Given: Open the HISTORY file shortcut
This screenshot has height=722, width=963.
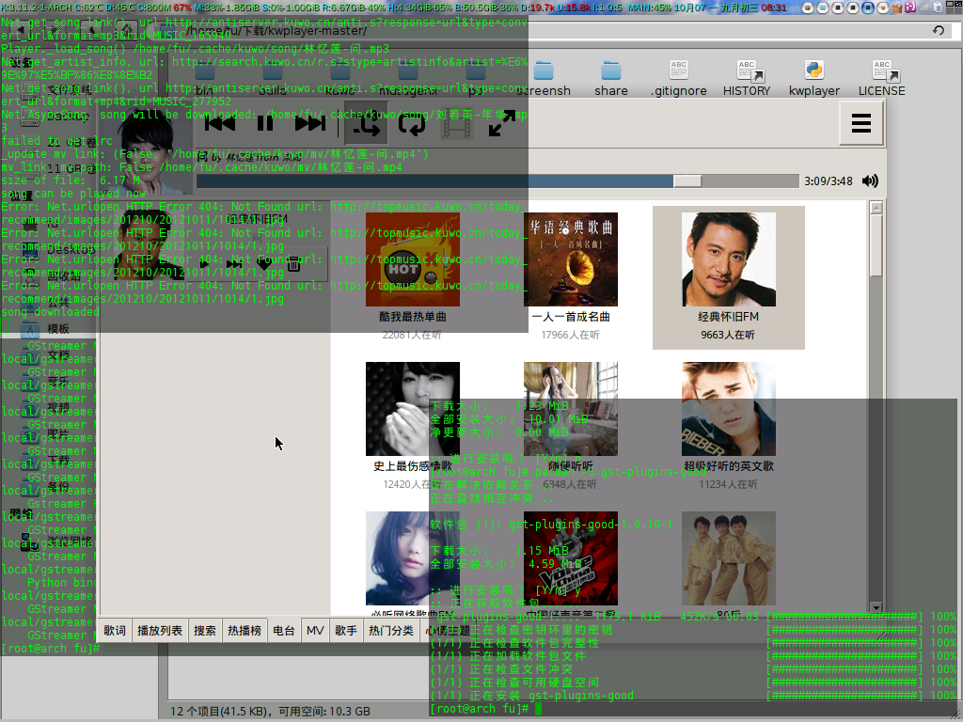Looking at the screenshot, I should [x=747, y=79].
